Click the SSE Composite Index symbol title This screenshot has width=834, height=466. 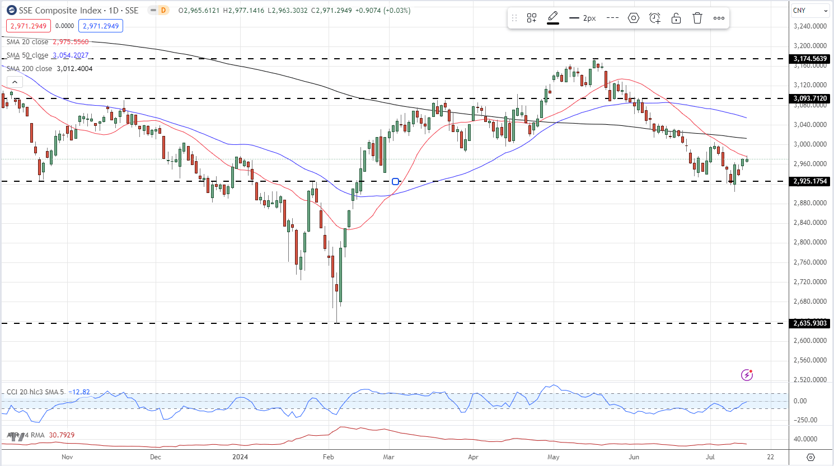(78, 10)
